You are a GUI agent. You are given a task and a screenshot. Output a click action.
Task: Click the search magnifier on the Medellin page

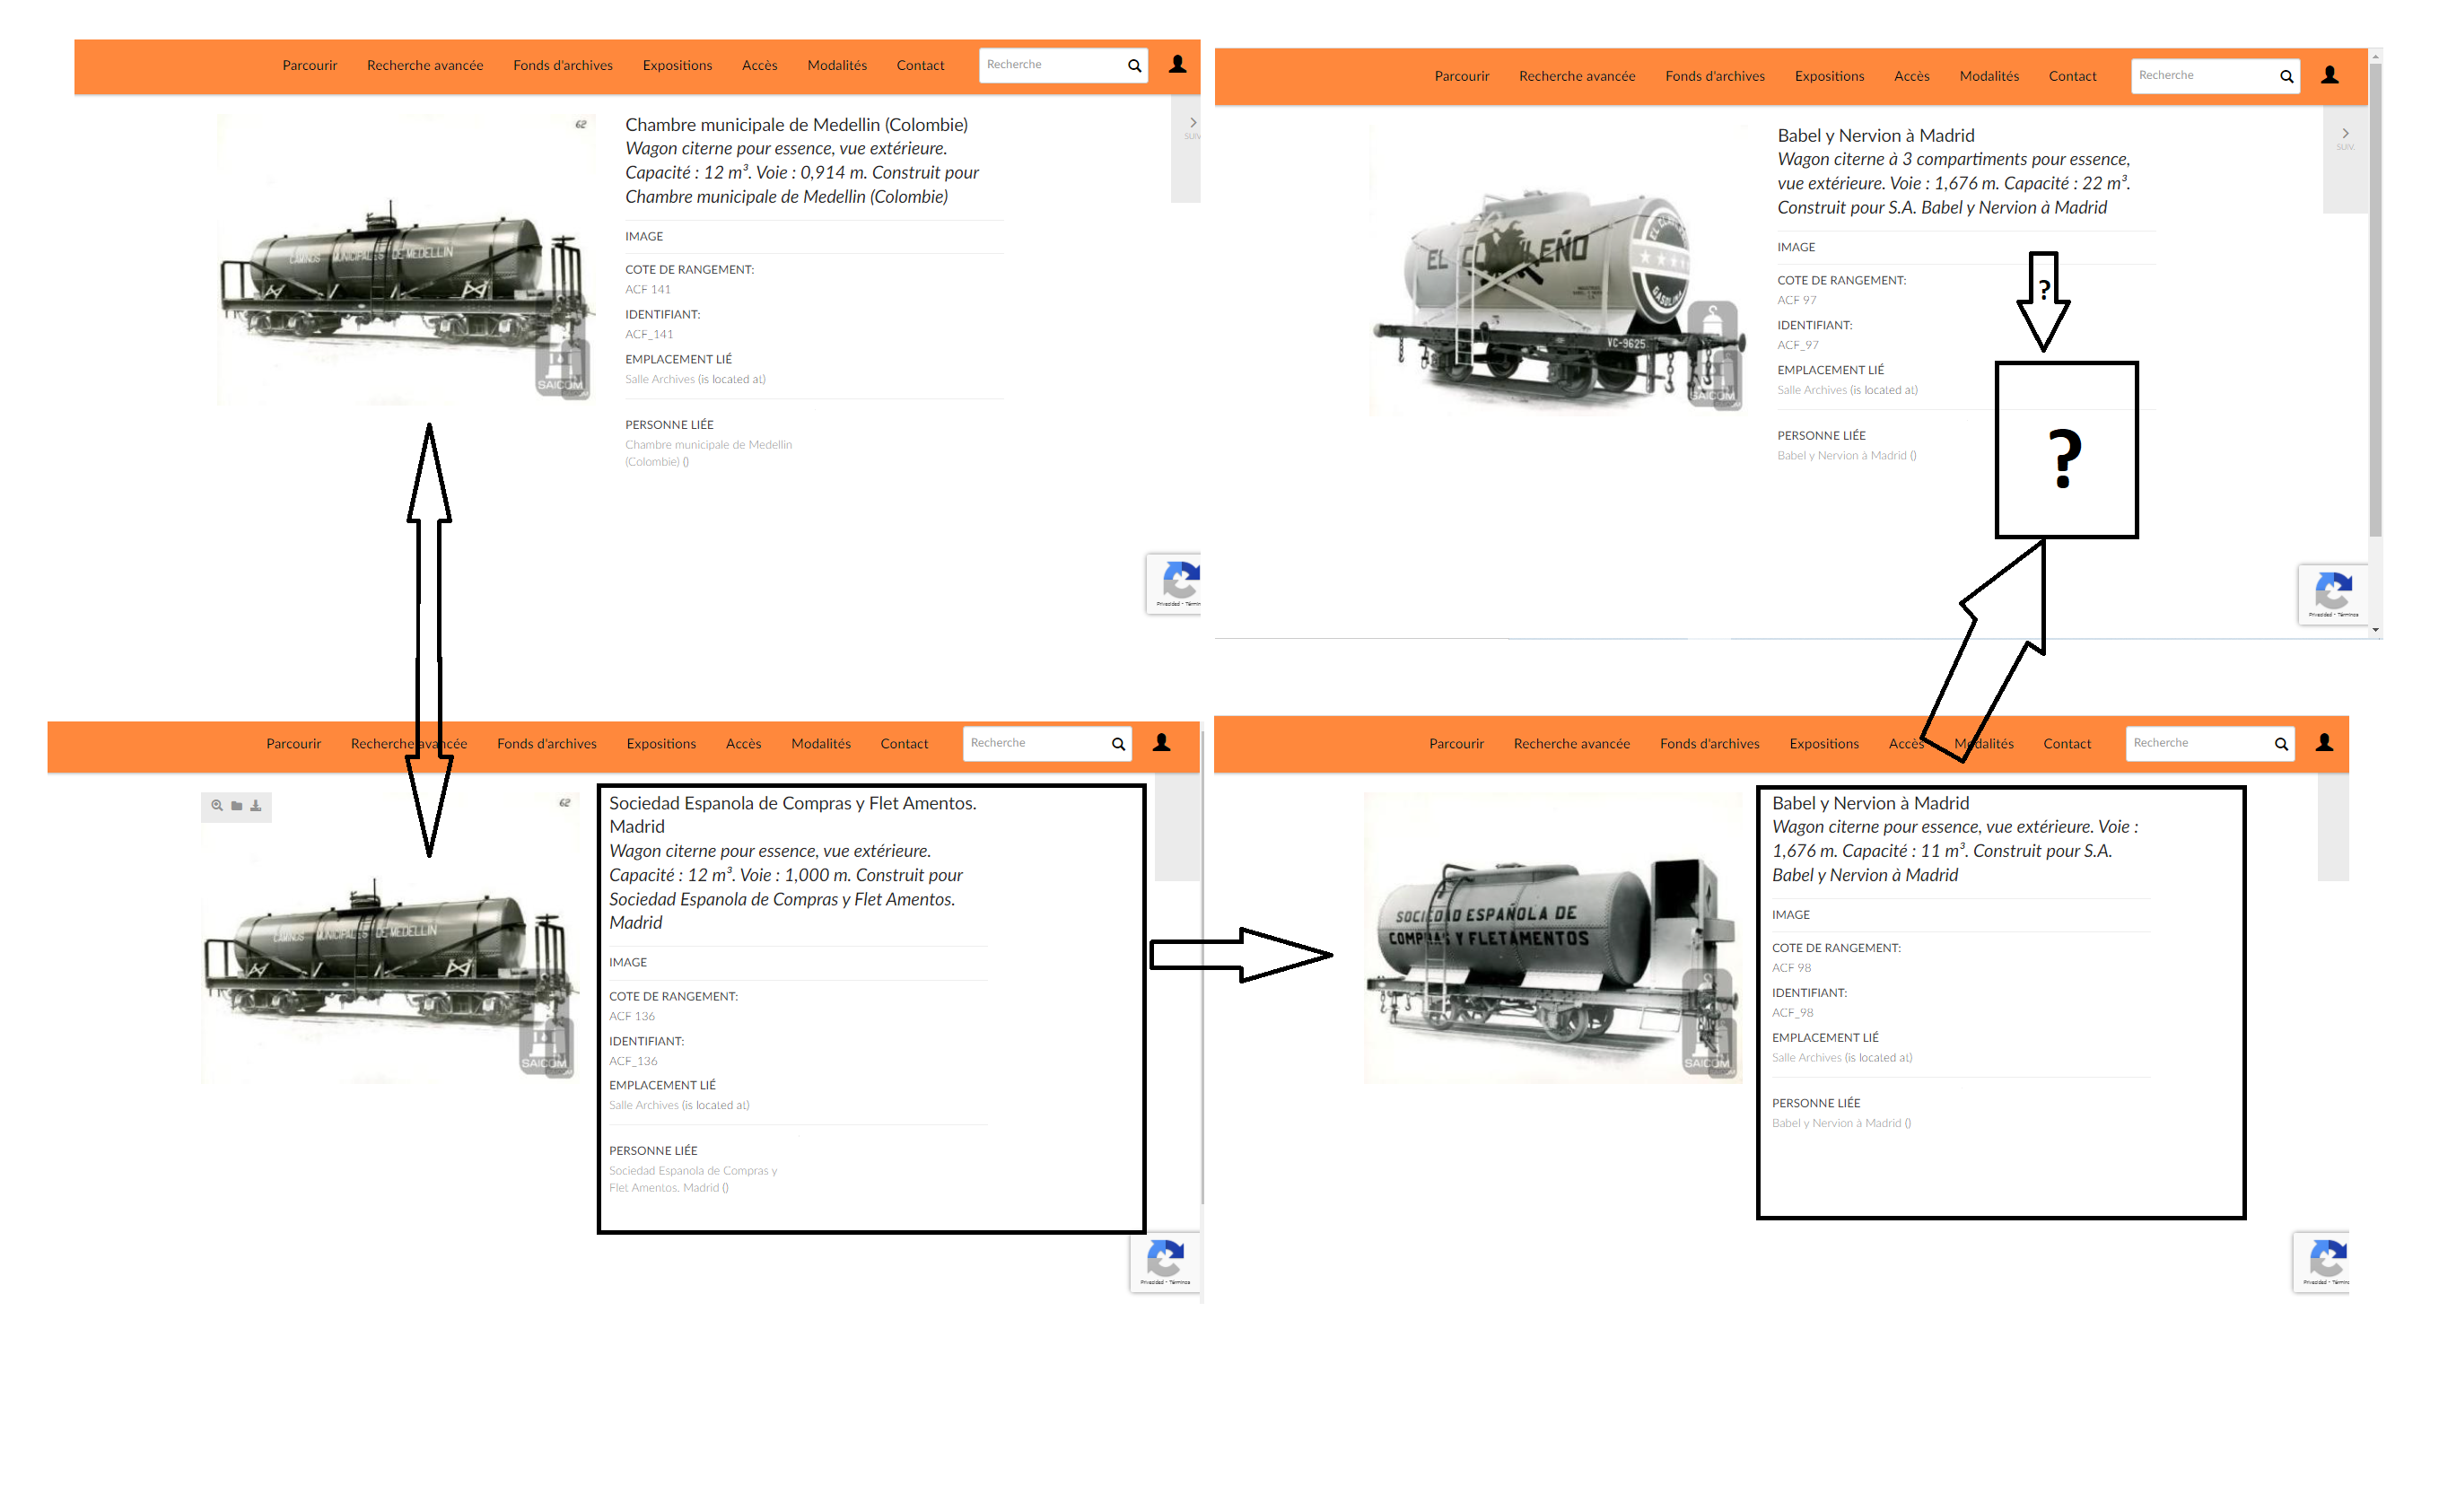[1134, 66]
